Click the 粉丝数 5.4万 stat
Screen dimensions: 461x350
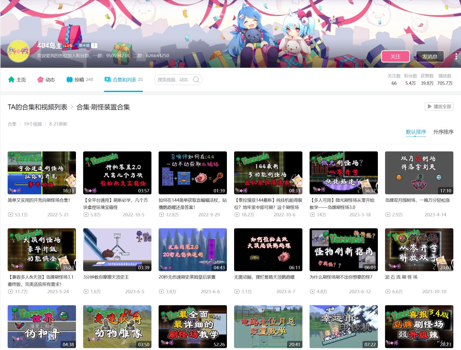[411, 80]
